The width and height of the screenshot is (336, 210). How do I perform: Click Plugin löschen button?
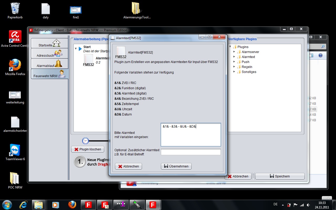(x=88, y=149)
